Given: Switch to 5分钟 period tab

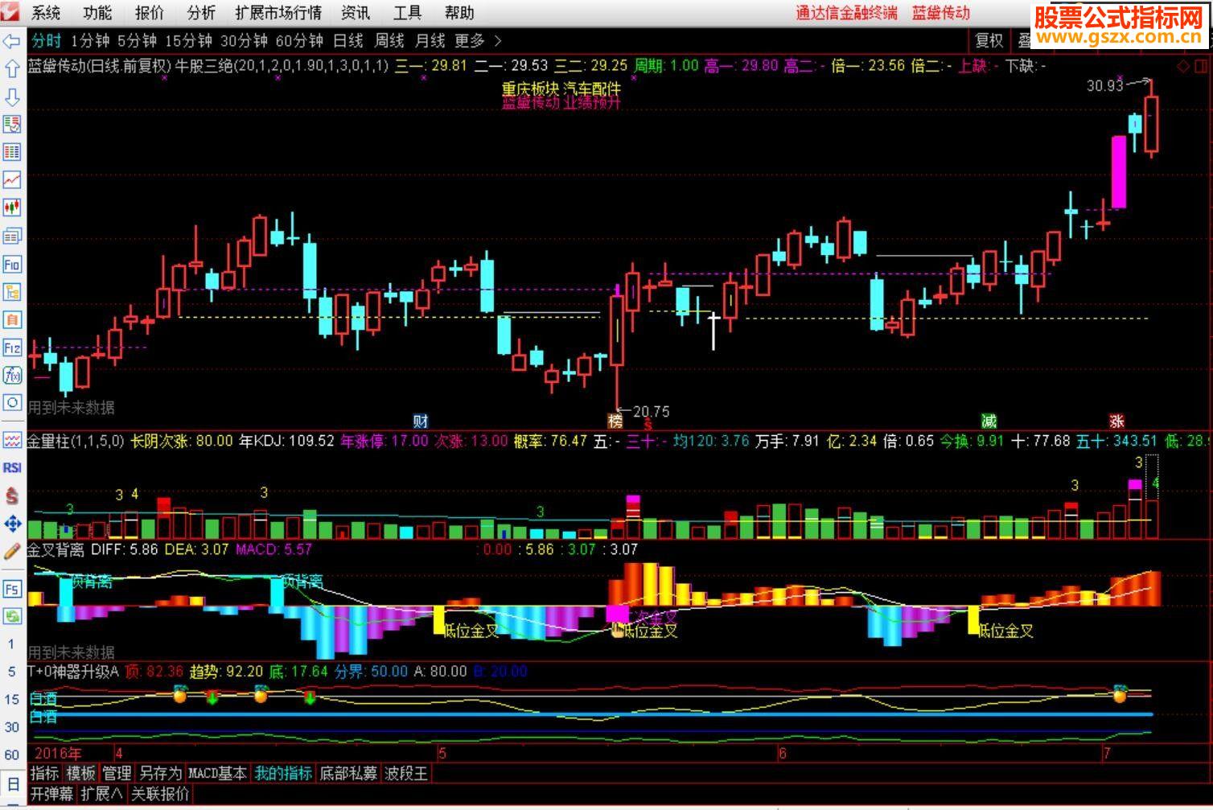Looking at the screenshot, I should pyautogui.click(x=137, y=41).
